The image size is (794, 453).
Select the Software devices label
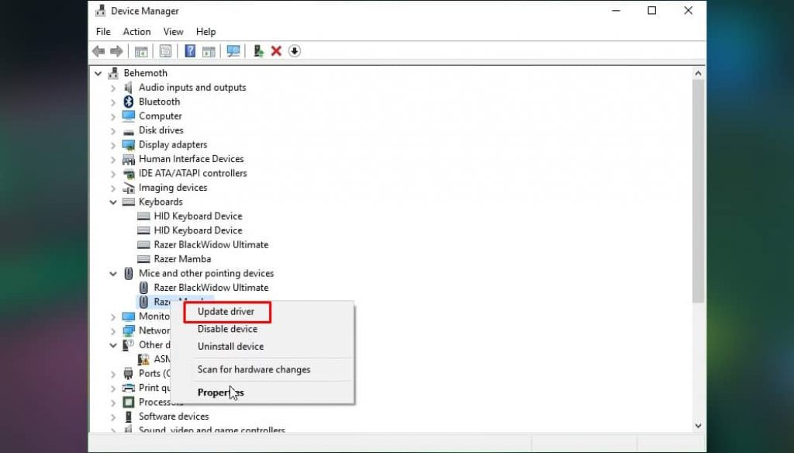coord(174,417)
